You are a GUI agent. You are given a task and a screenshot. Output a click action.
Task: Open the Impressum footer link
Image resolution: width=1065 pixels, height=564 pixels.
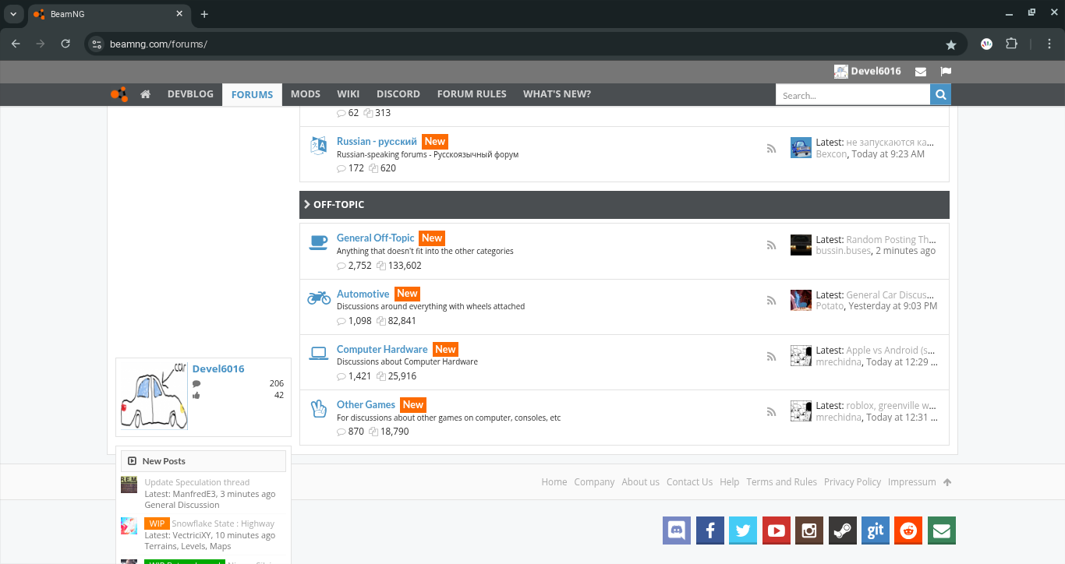(911, 482)
